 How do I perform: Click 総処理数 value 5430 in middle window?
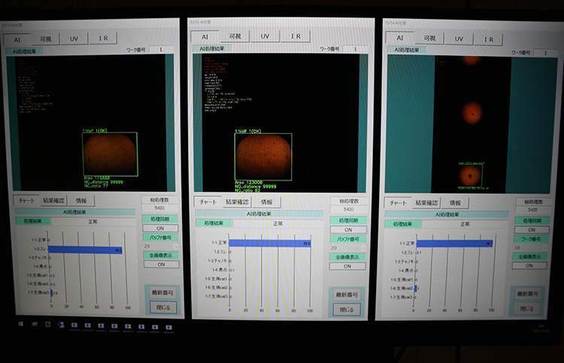348,209
